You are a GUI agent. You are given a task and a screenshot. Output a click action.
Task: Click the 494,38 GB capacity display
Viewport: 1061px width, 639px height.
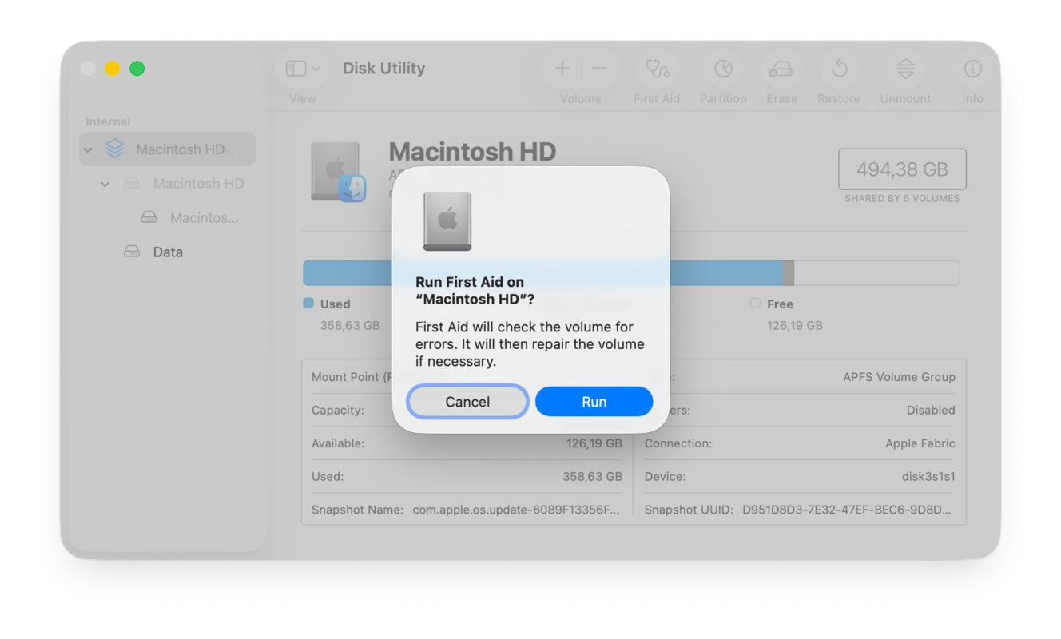tap(902, 169)
